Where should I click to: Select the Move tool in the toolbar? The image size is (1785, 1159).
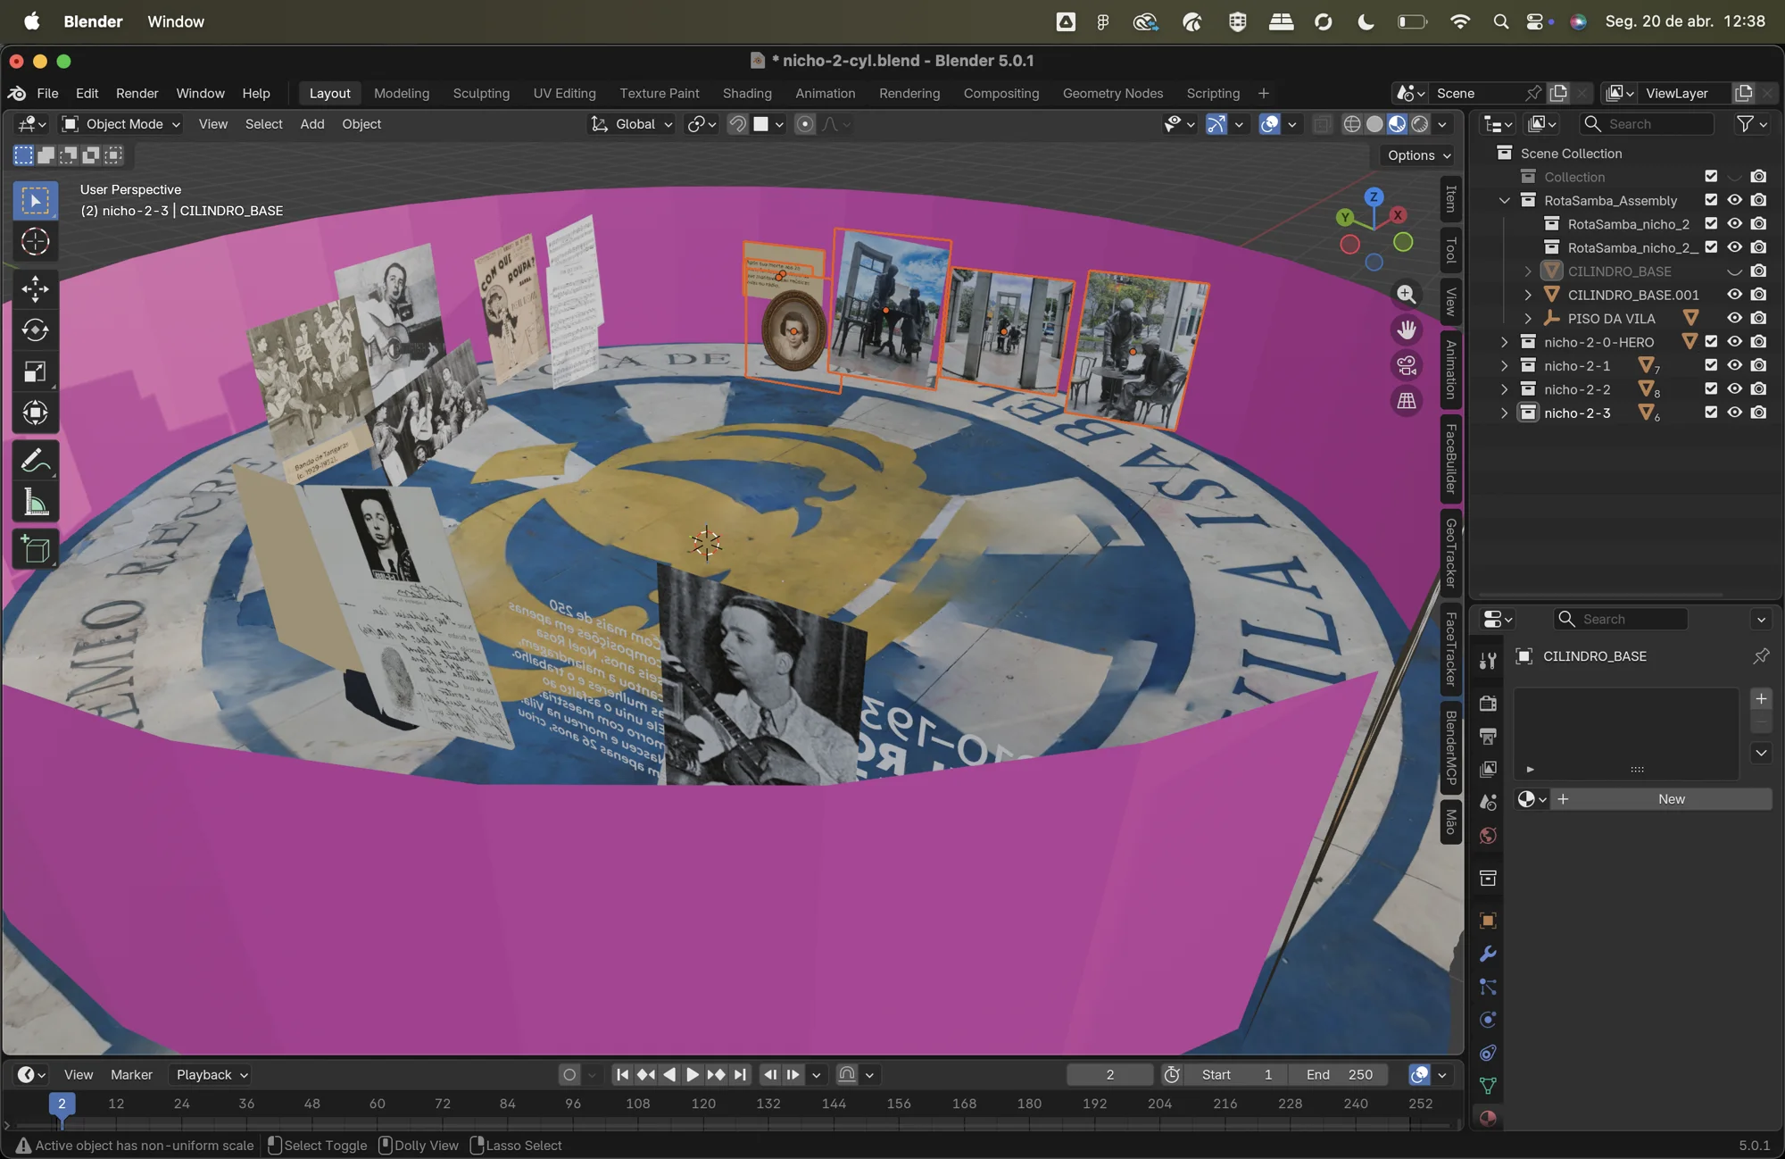pos(36,288)
